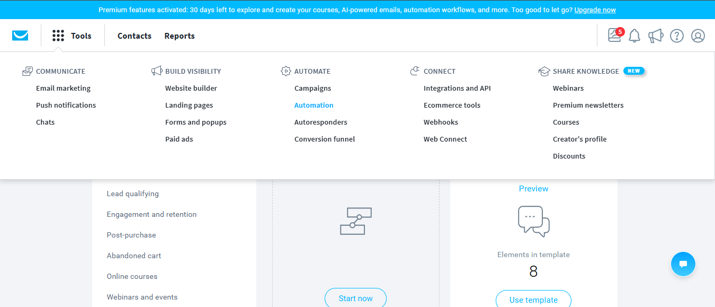Open the chat bubble widget

(x=683, y=264)
